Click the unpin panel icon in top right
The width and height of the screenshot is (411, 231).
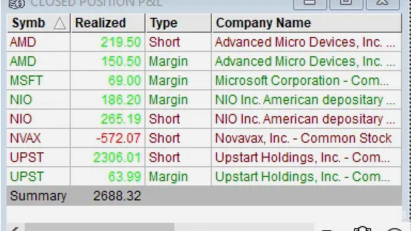pos(383,3)
